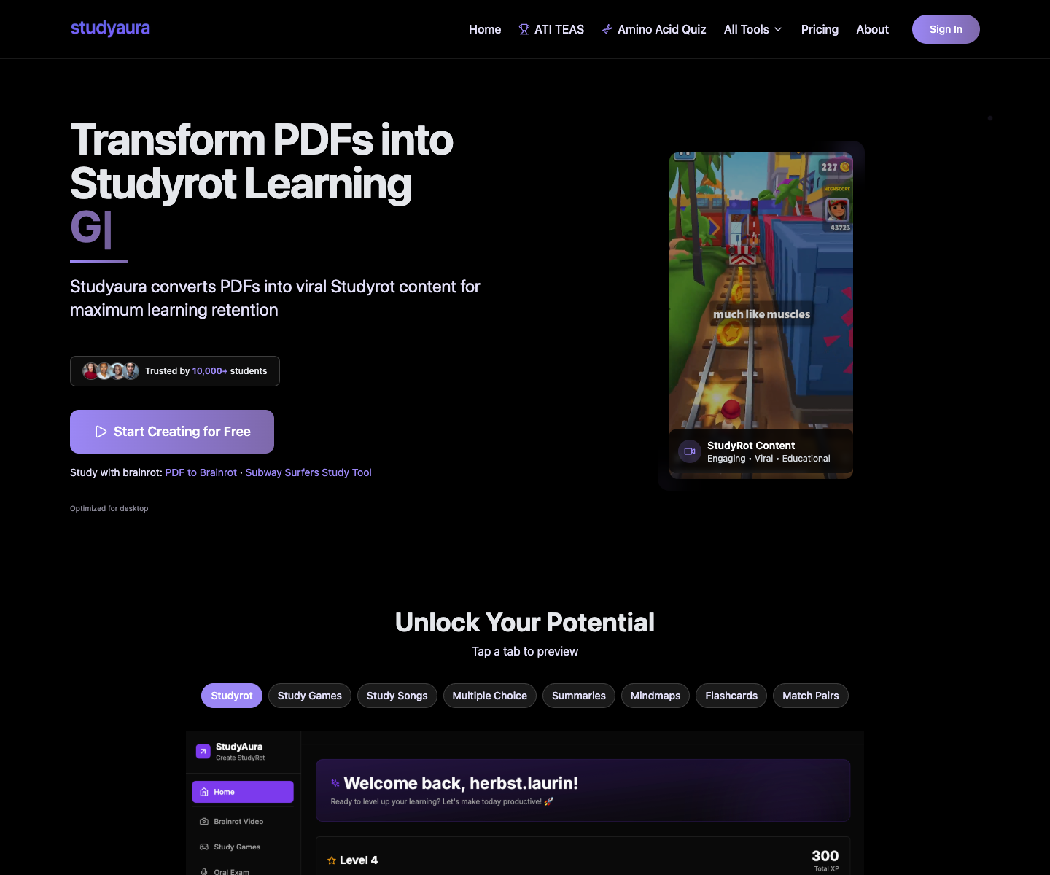This screenshot has height=875, width=1050.
Task: Click the sparkle icon beside Welcome back
Action: point(335,783)
